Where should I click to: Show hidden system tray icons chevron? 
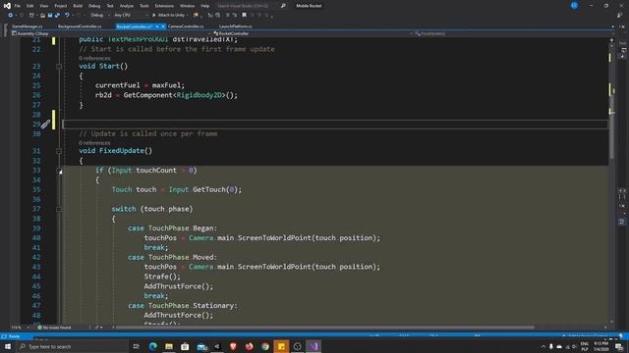(543, 346)
